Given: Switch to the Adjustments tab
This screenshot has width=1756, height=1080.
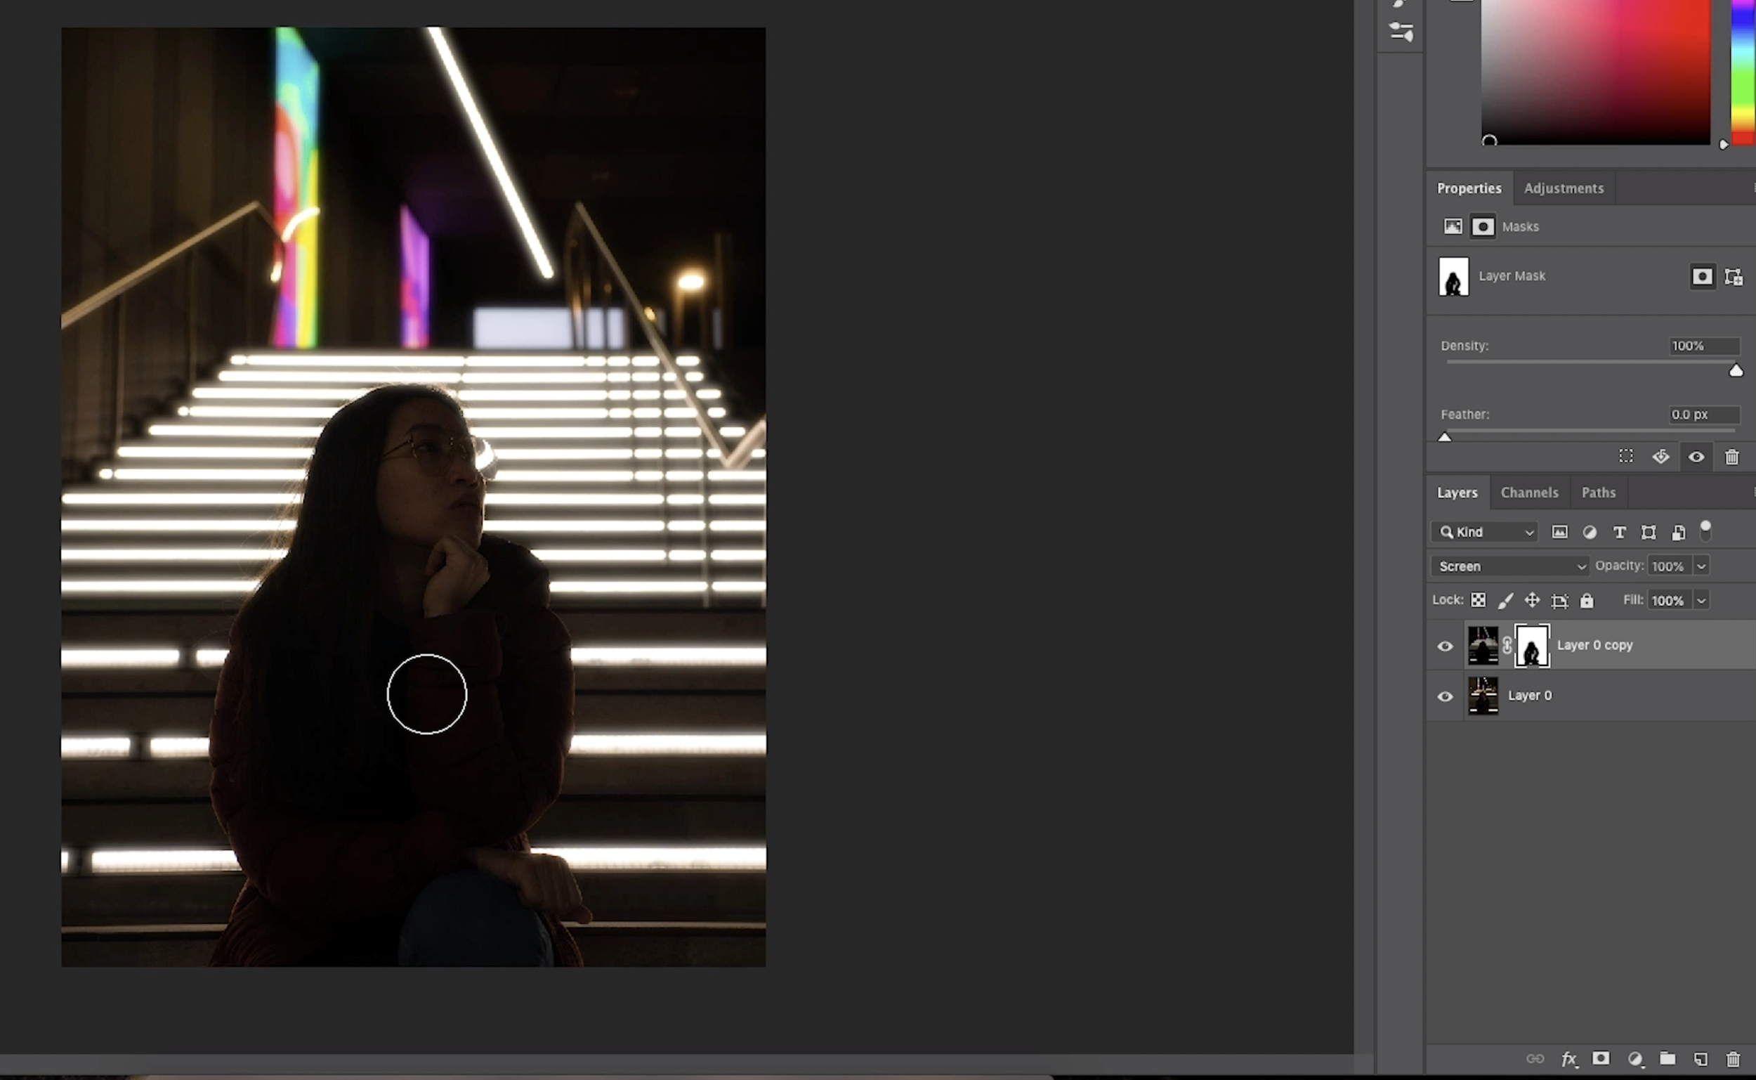Looking at the screenshot, I should (x=1564, y=188).
